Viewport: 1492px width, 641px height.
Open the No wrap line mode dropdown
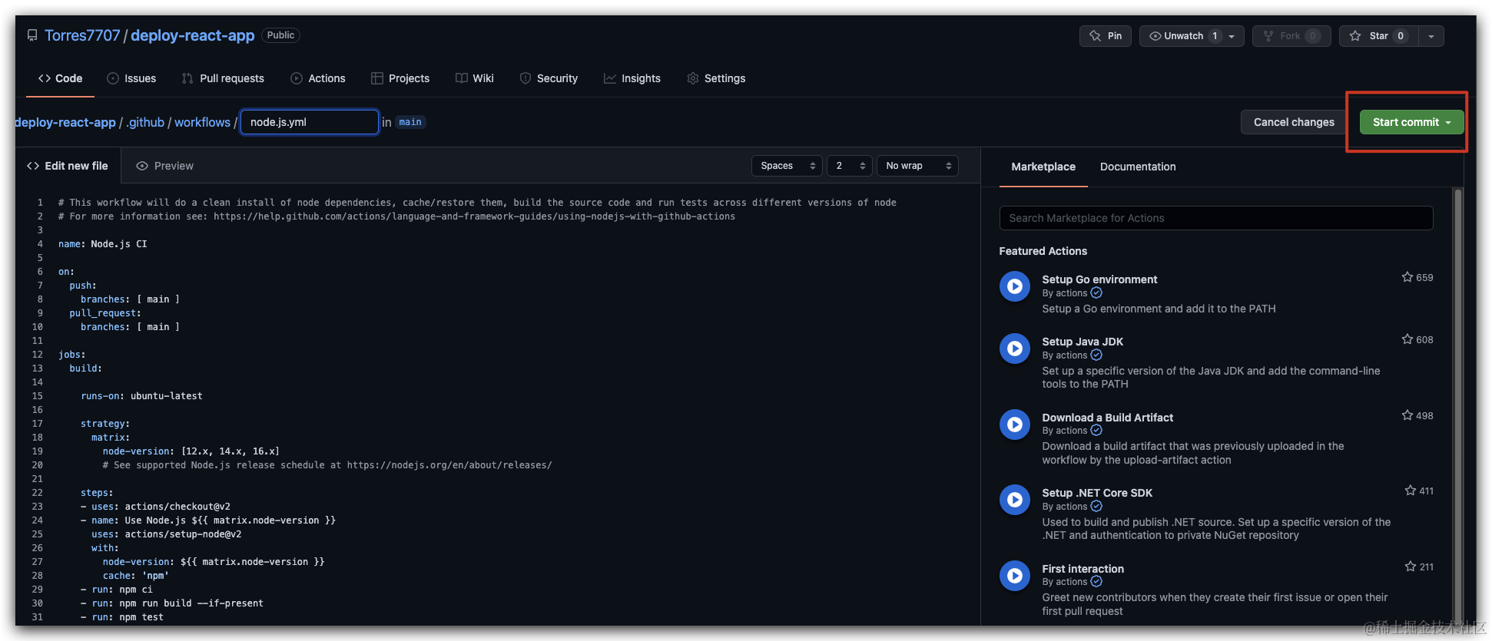click(x=917, y=166)
